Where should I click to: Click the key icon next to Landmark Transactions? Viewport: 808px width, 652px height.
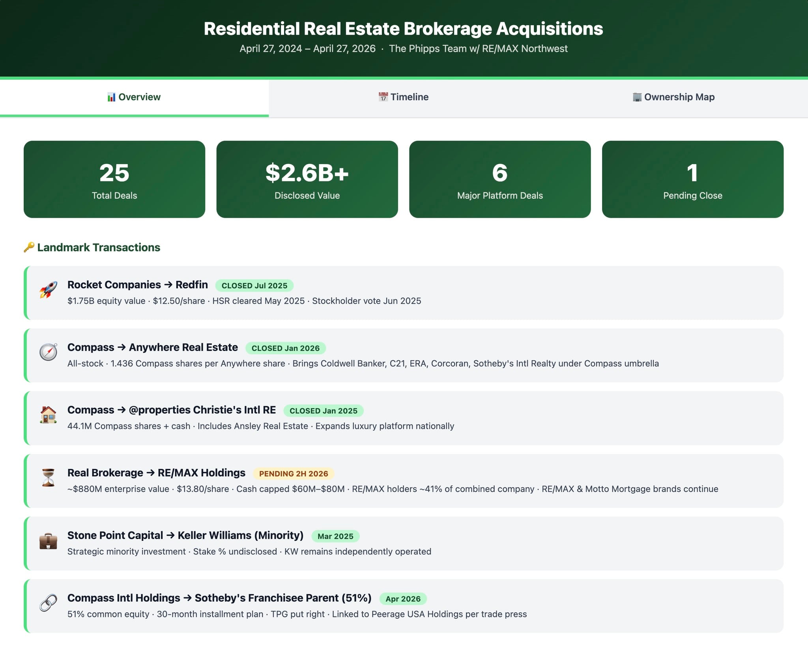pyautogui.click(x=29, y=247)
